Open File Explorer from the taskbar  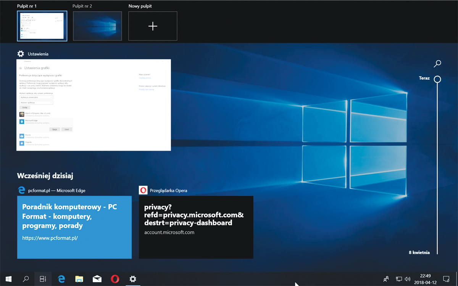click(79, 279)
